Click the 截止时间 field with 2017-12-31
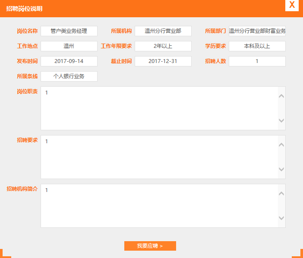The width and height of the screenshot is (303, 258). (x=163, y=61)
